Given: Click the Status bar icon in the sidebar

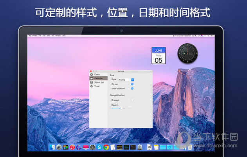Looking at the screenshot, I should [x=92, y=82].
